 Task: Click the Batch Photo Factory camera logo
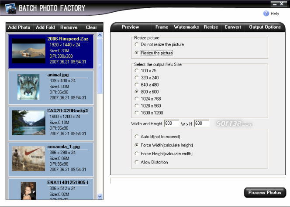coord(11,8)
